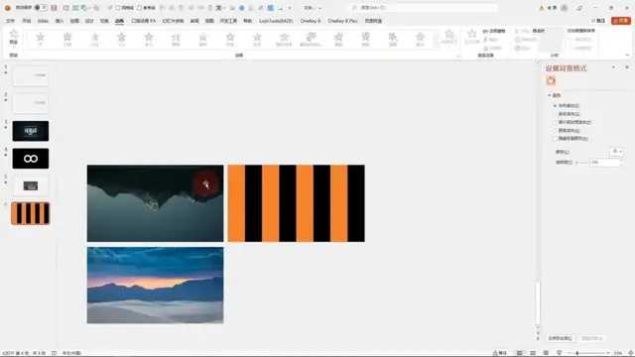Image resolution: width=635 pixels, height=357 pixels.
Task: Click the 添加动画 add animation star
Action: coord(472,38)
